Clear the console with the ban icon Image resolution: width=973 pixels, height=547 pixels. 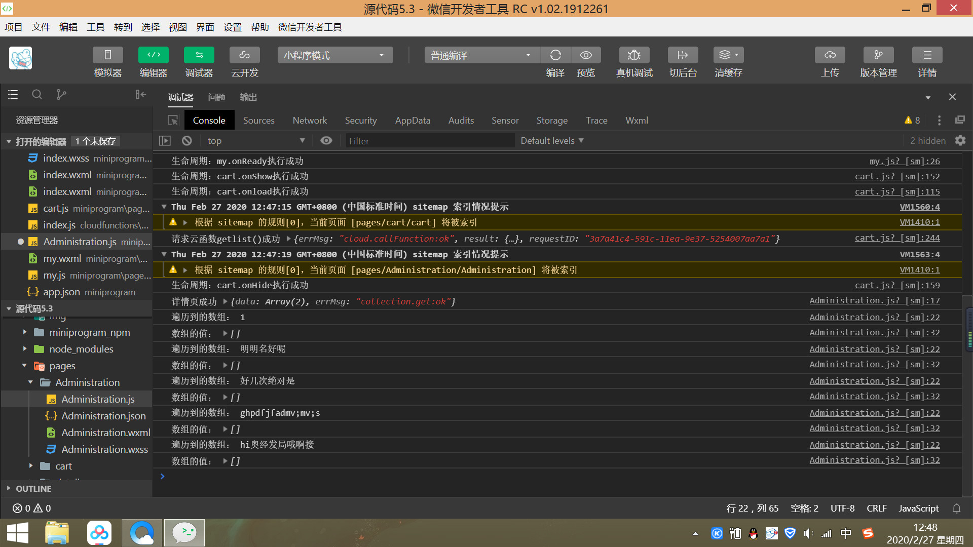click(187, 141)
